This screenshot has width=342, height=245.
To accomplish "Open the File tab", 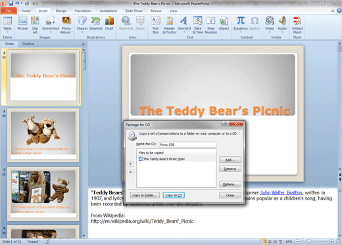I will click(x=9, y=11).
